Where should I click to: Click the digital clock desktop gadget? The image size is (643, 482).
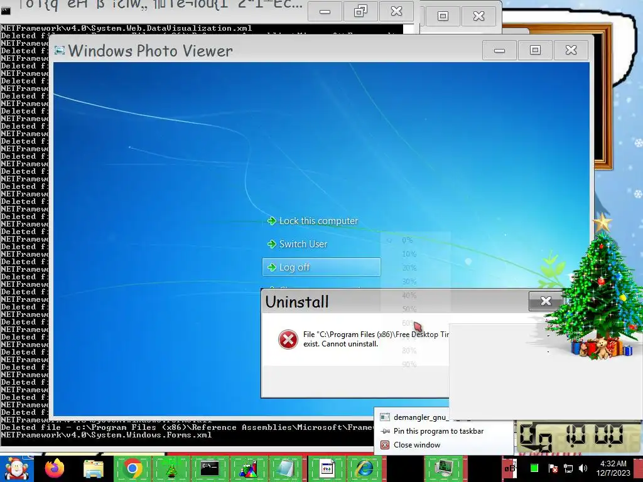(x=578, y=437)
